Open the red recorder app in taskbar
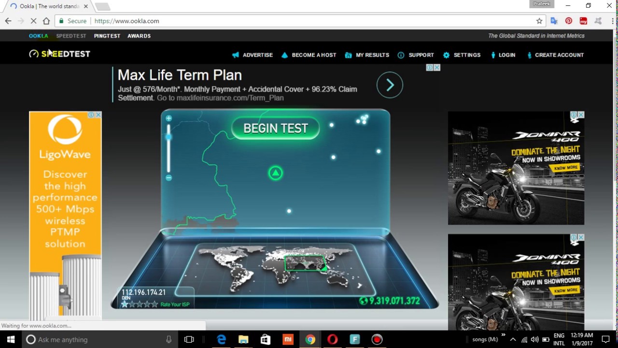This screenshot has width=618, height=348. 377,339
